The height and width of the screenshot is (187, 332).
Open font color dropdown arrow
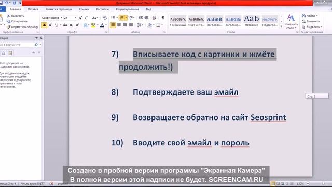coord(106,25)
